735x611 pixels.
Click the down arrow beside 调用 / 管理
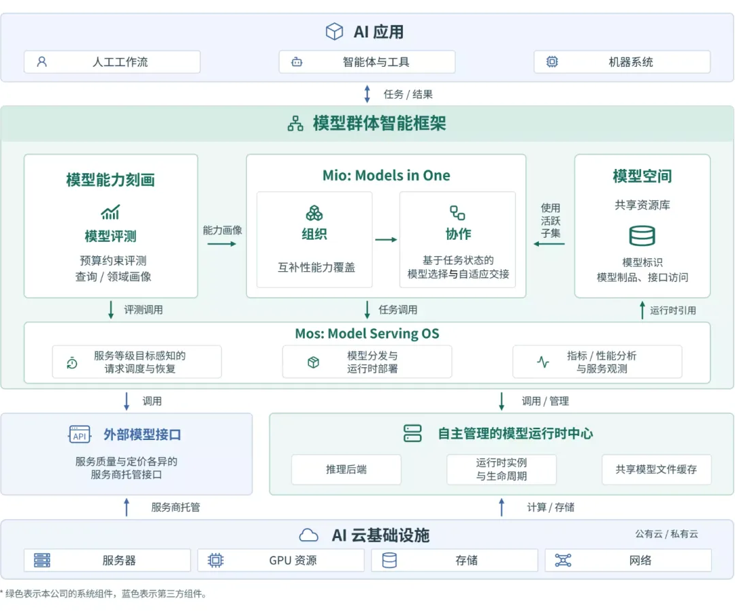[502, 401]
